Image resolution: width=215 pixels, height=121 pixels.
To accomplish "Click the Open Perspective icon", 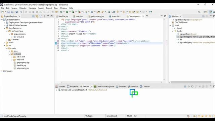I will point(205,12).
